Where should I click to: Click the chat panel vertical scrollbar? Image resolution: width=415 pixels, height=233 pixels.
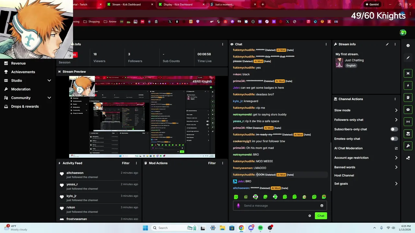[331, 167]
